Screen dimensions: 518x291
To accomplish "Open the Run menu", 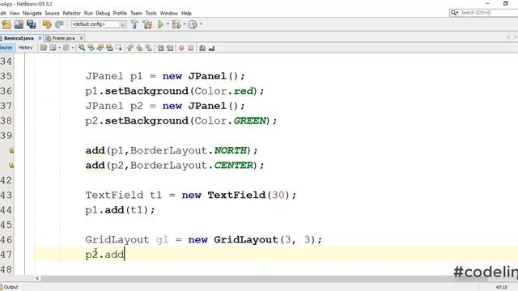I will [88, 13].
